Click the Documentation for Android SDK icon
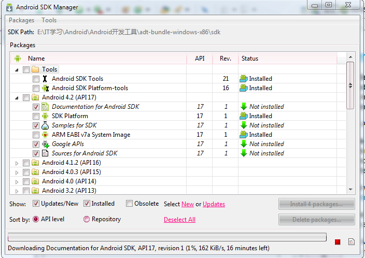365x258 pixels. tap(45, 107)
